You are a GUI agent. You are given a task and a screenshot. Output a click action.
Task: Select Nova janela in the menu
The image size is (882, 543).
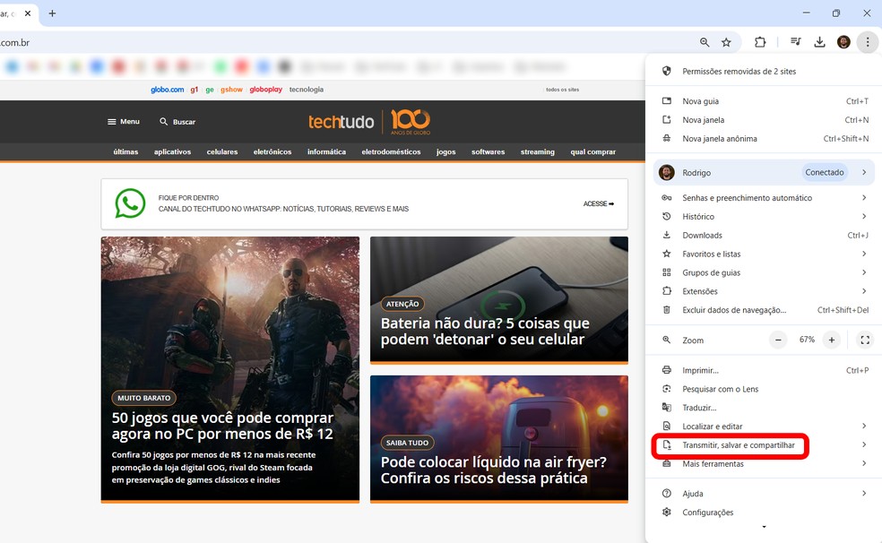[x=765, y=120]
